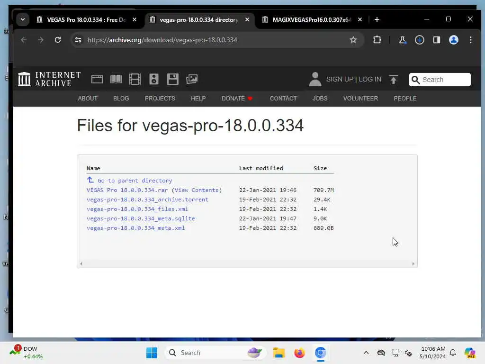Open the Video film icon
The image size is (485, 364).
click(x=135, y=79)
